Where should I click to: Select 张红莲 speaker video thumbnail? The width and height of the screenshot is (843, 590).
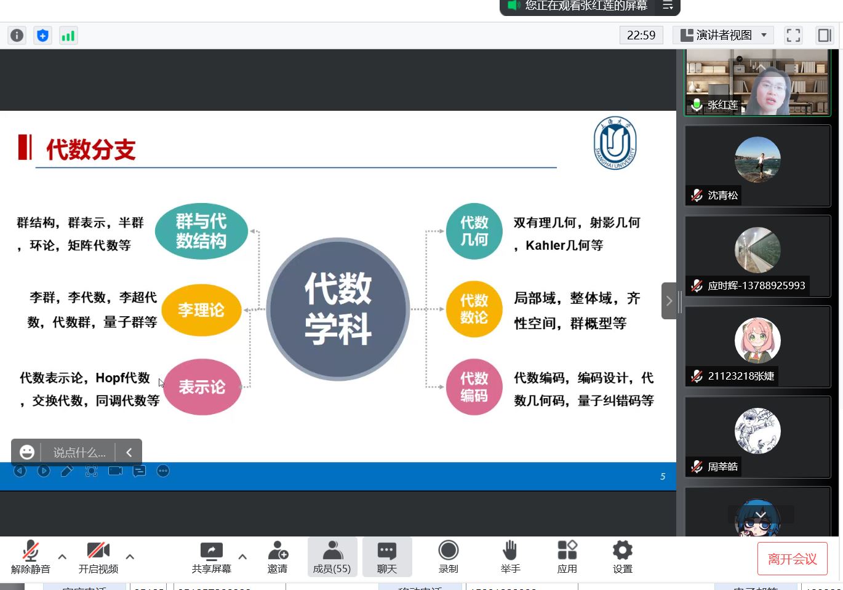(757, 83)
